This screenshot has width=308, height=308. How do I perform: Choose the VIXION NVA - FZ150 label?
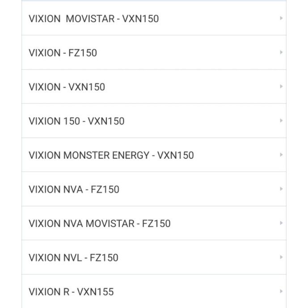click(x=74, y=190)
